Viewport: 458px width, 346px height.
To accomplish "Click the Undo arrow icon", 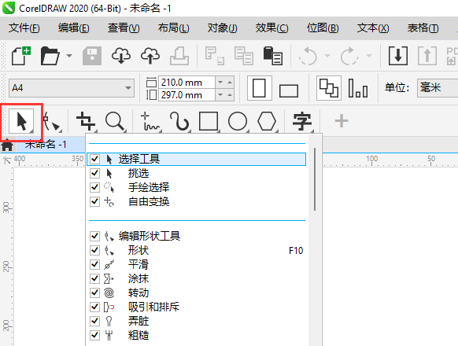I will click(x=308, y=56).
